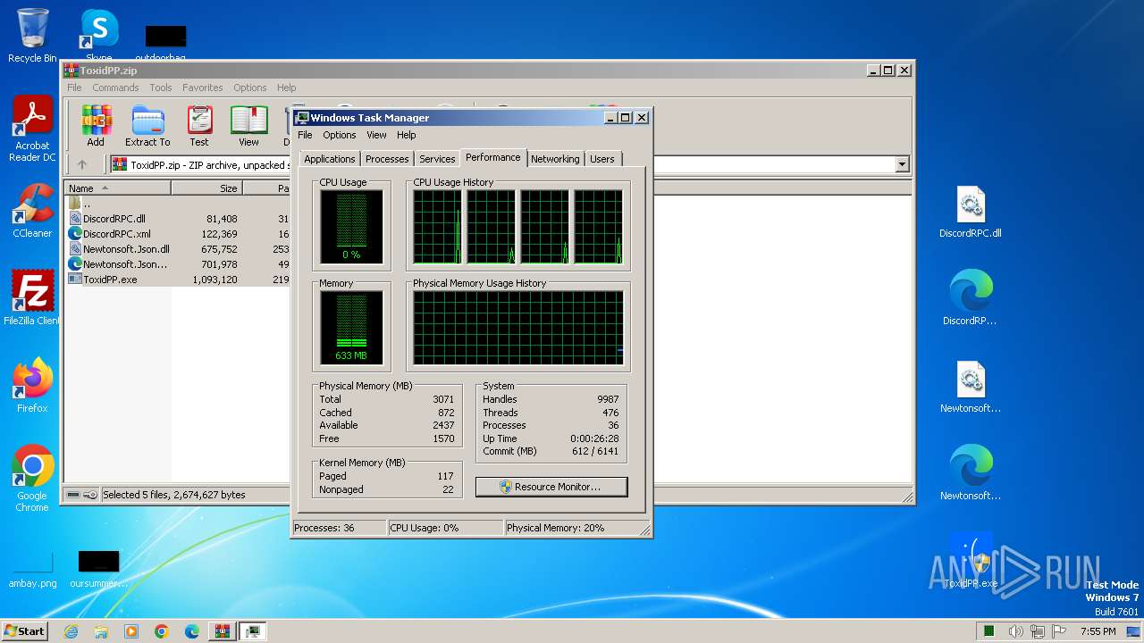This screenshot has width=1144, height=643.
Task: Click the CPU Usage meter graph
Action: point(351,227)
